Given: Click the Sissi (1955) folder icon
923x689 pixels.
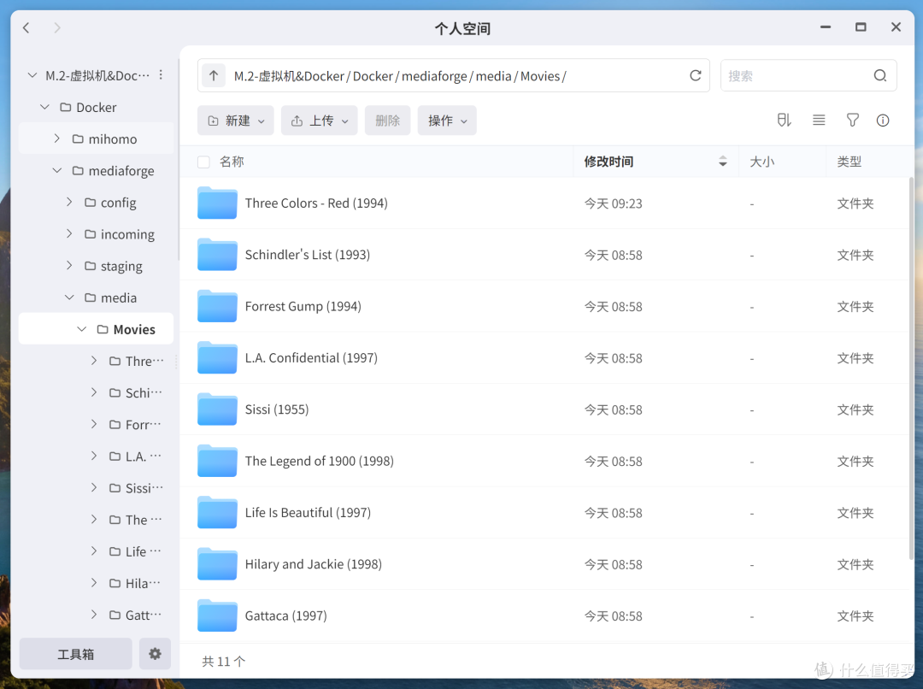Looking at the screenshot, I should point(217,409).
